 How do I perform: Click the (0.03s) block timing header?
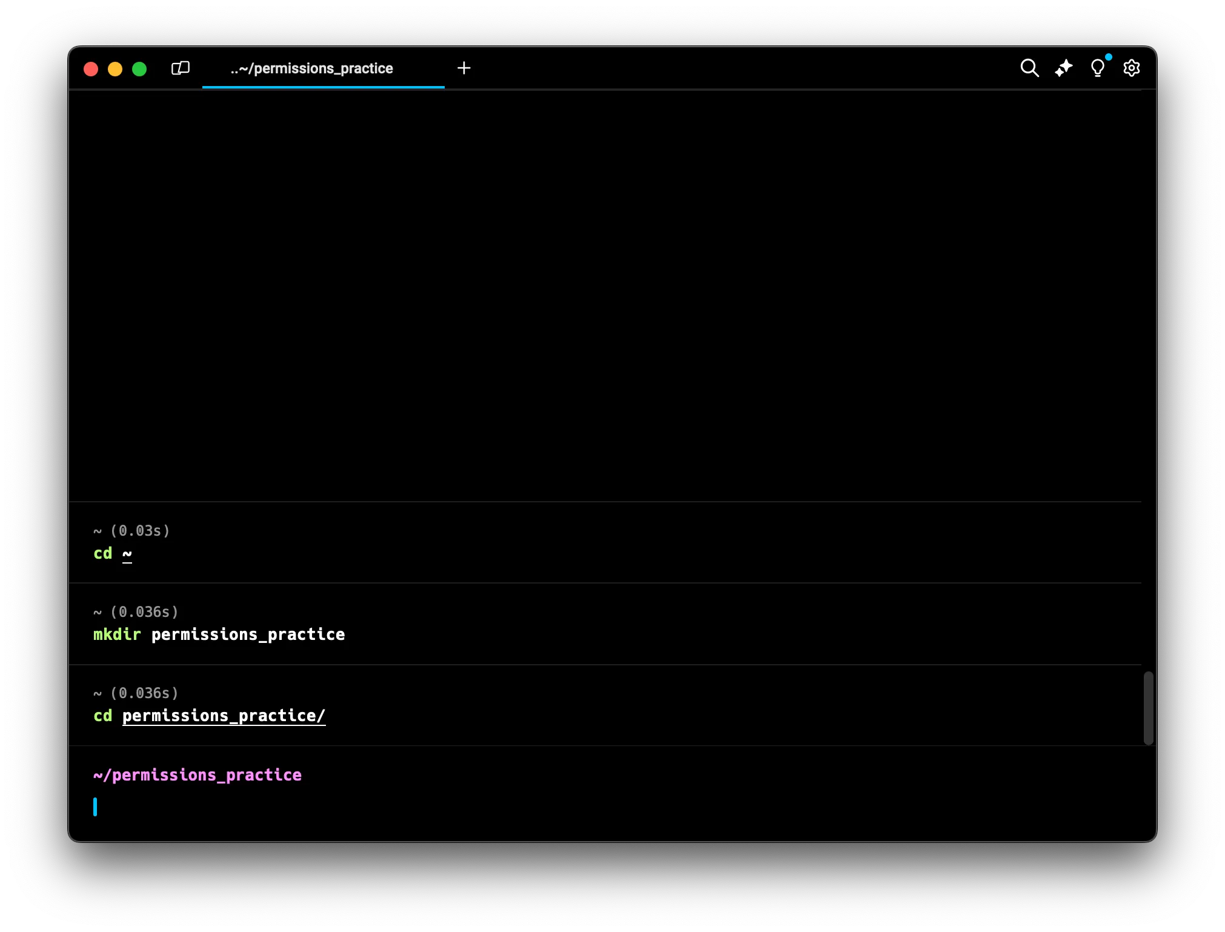139,531
